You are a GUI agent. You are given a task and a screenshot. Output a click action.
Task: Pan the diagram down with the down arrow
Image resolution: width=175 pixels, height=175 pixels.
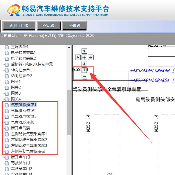(x=84, y=64)
